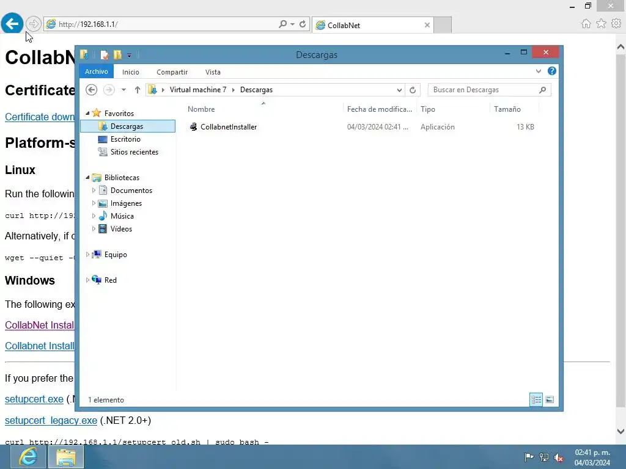626x469 pixels.
Task: Expand the Imágenes library node
Action: [94, 203]
